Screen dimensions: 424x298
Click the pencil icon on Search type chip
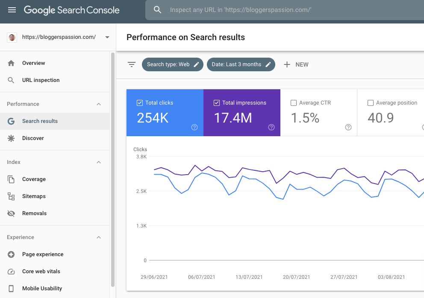pyautogui.click(x=197, y=64)
